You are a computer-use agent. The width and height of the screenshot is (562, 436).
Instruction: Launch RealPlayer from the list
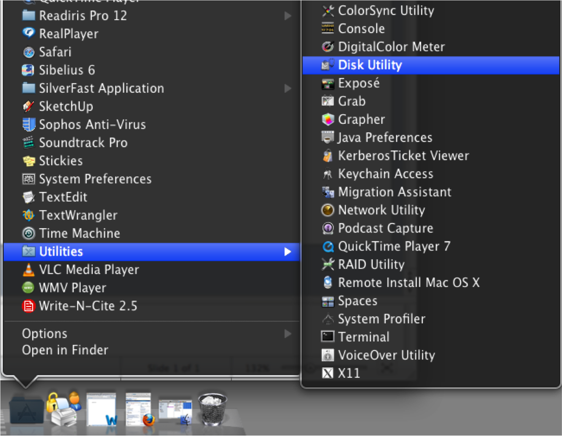[69, 34]
